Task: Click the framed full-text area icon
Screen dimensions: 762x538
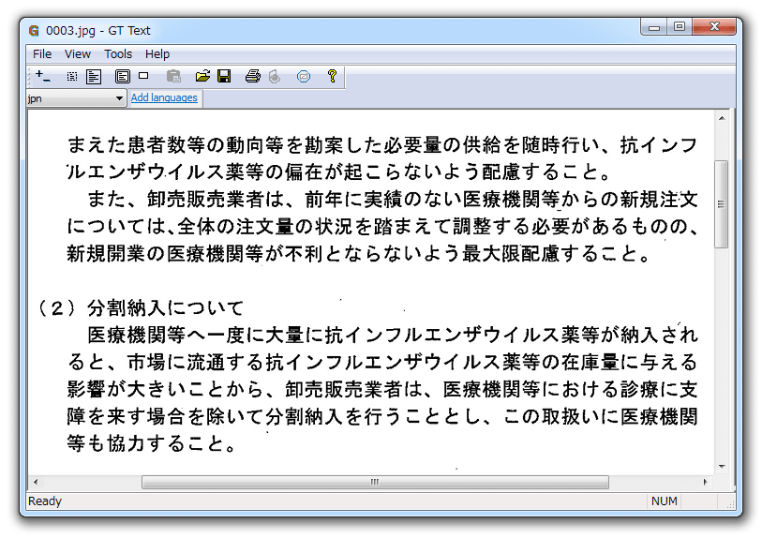Action: 123,76
